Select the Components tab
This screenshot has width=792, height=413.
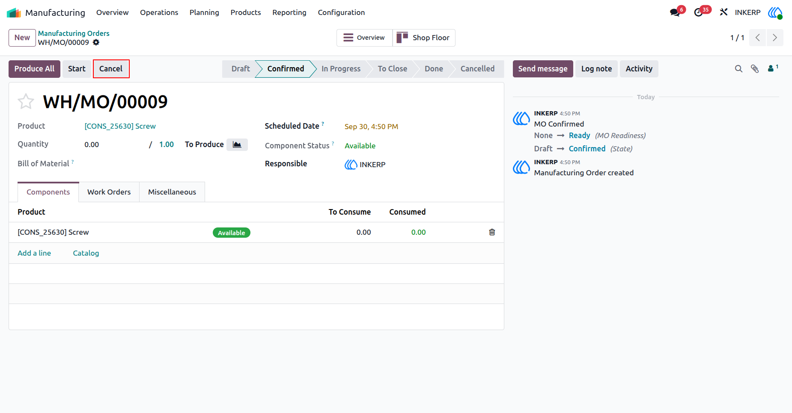pyautogui.click(x=48, y=192)
